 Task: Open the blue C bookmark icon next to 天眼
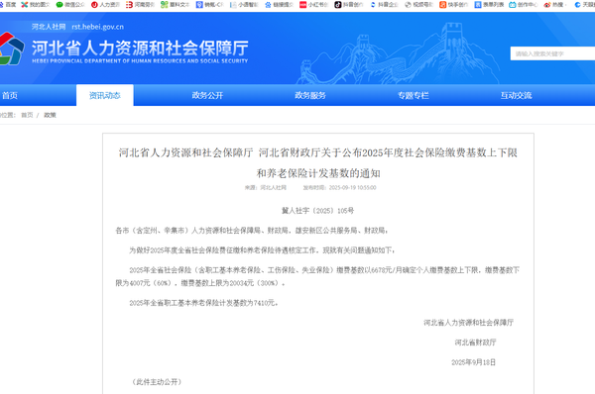(x=577, y=5)
